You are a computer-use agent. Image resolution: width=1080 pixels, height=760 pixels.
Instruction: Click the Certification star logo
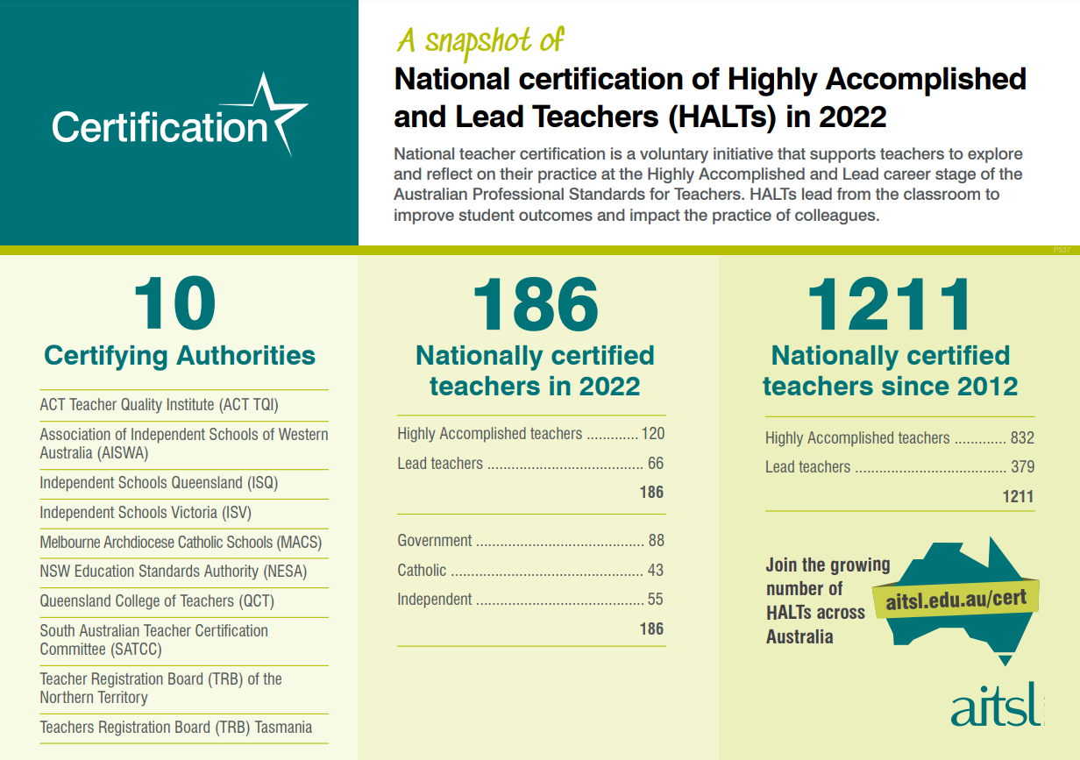point(180,117)
